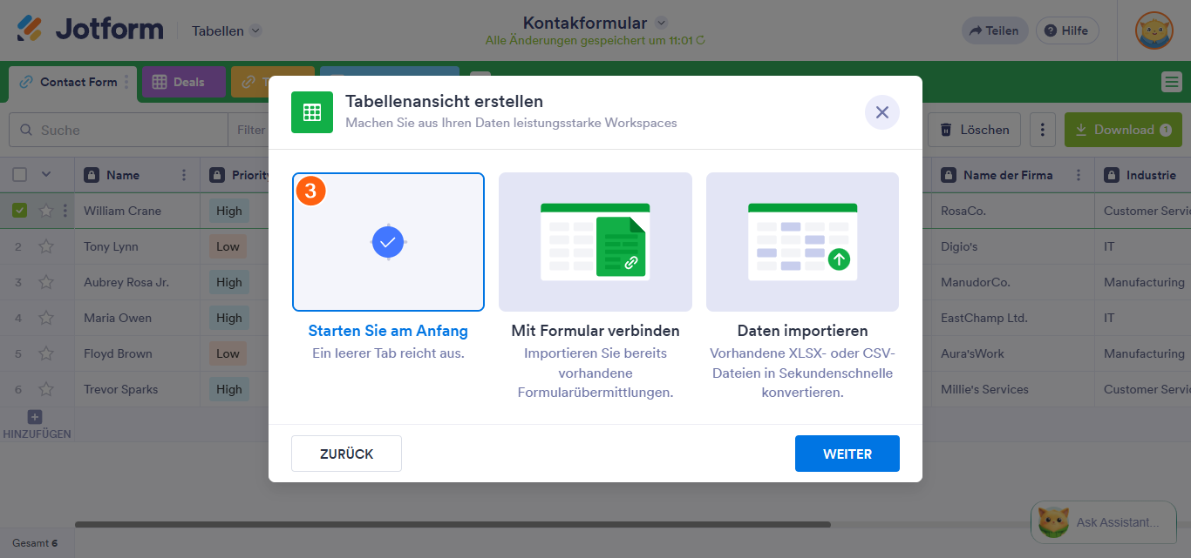Check the row checkbox for William Crane
This screenshot has width=1191, height=558.
pos(20,210)
